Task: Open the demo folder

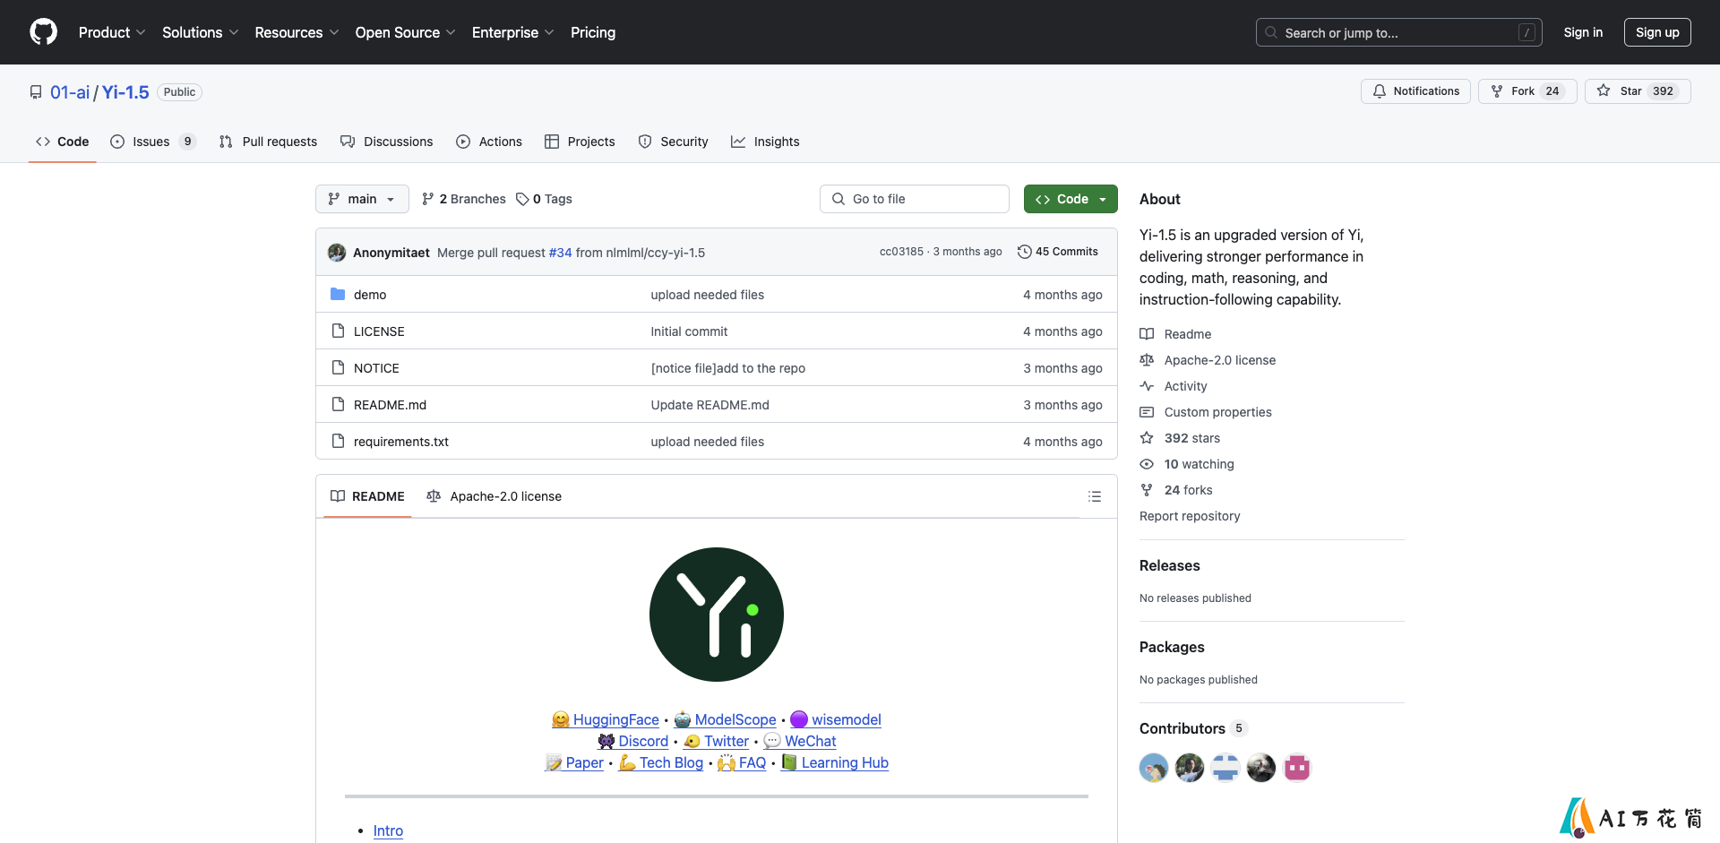Action: pos(370,295)
